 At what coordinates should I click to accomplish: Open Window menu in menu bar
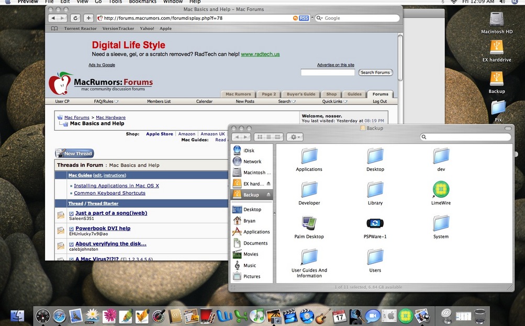tap(173, 2)
